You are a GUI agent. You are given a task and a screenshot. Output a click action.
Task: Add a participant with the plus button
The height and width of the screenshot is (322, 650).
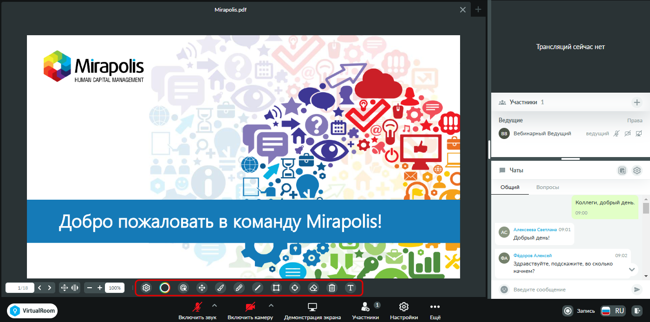637,102
